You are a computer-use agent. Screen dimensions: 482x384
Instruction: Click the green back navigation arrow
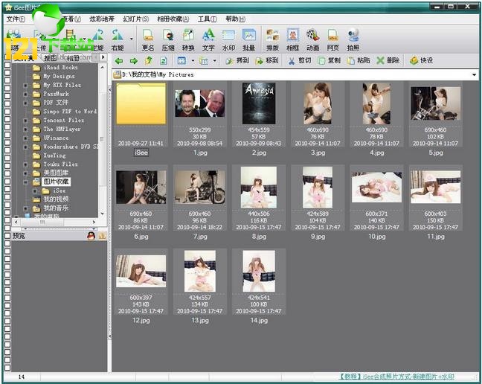click(119, 60)
